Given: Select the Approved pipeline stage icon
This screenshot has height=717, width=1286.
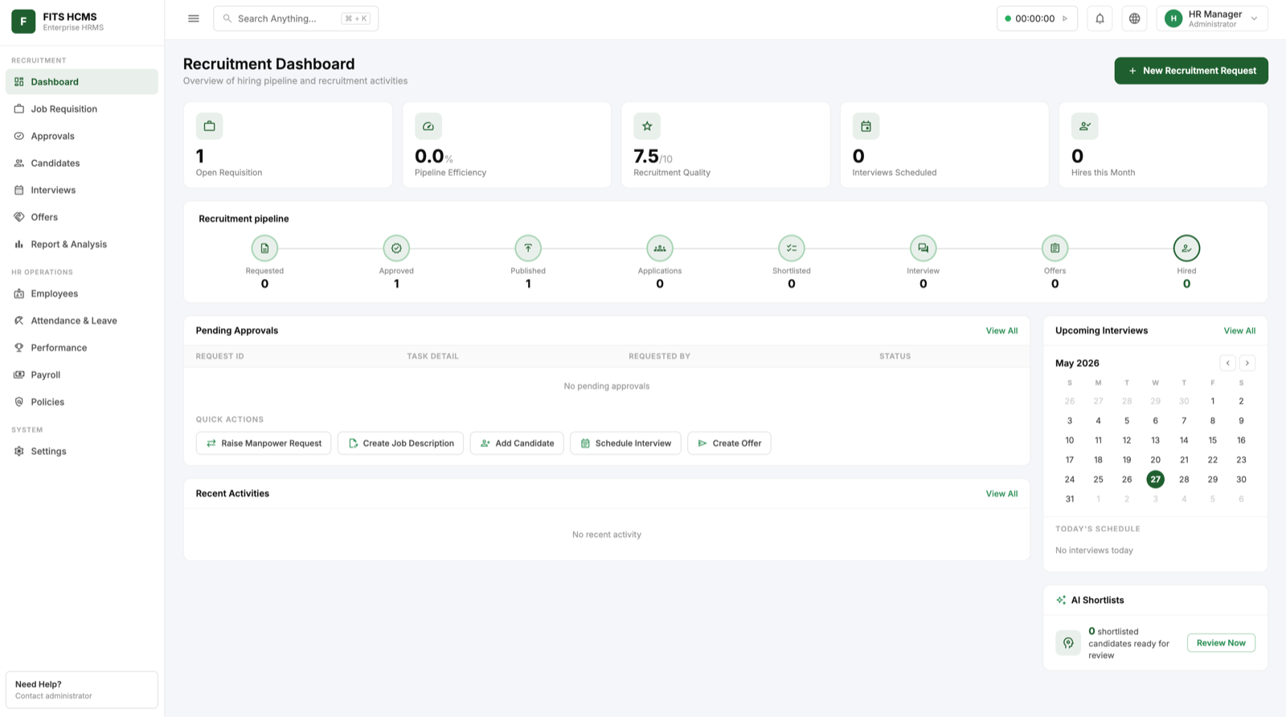Looking at the screenshot, I should coord(396,248).
